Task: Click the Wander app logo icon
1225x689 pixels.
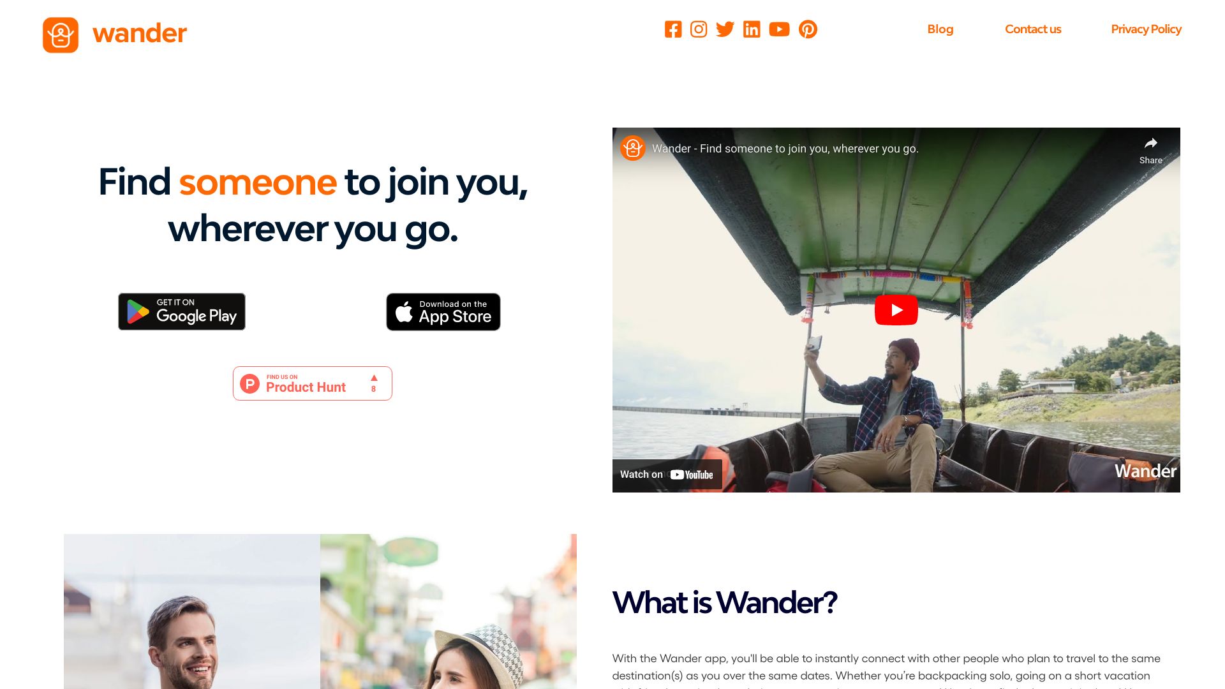Action: [x=60, y=35]
